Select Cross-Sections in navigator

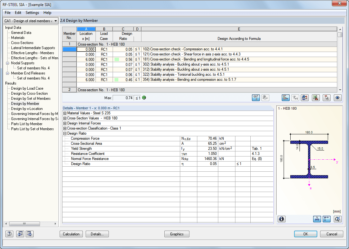tap(22, 43)
